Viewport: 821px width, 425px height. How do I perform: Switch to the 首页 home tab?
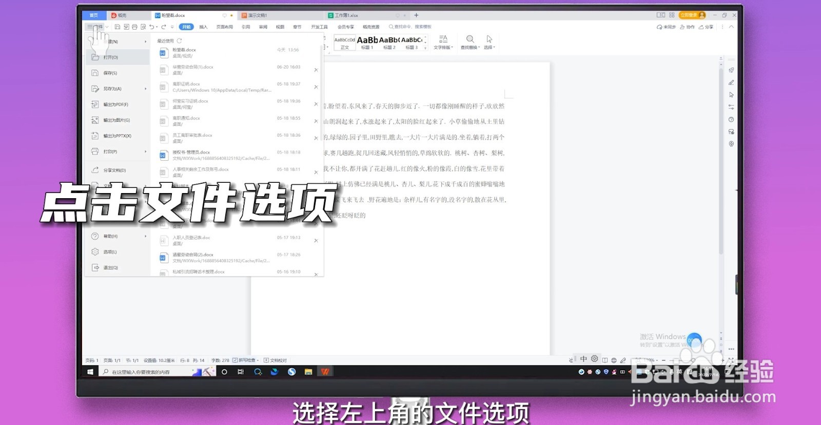click(x=94, y=15)
